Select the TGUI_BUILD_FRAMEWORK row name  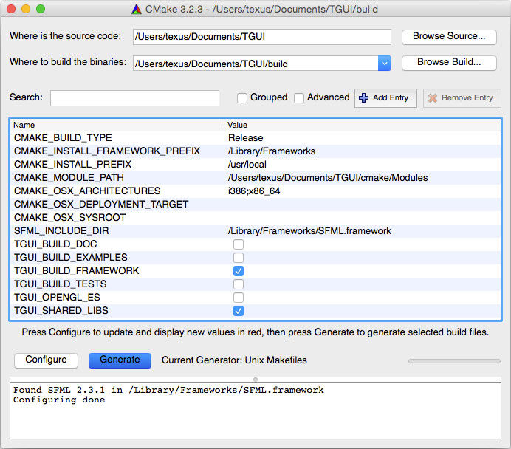point(76,271)
